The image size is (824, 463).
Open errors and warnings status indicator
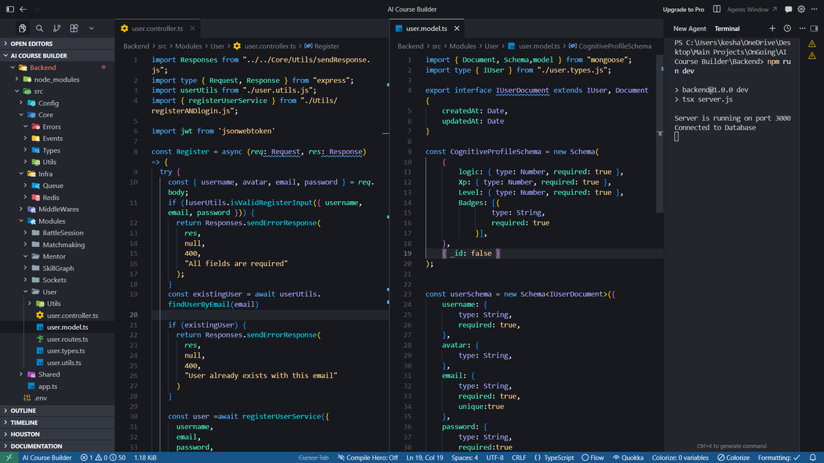tap(103, 458)
